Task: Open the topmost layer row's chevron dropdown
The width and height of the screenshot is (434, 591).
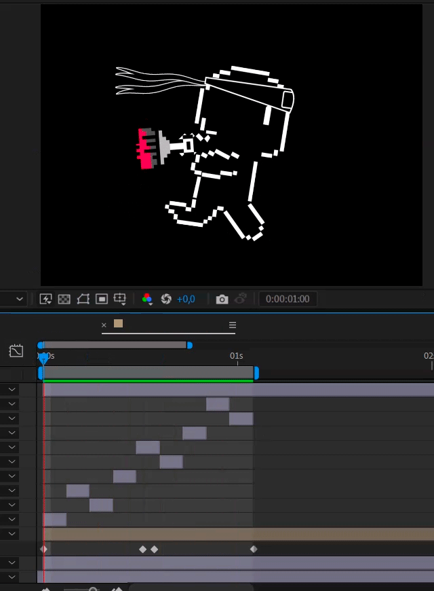Action: tap(12, 389)
